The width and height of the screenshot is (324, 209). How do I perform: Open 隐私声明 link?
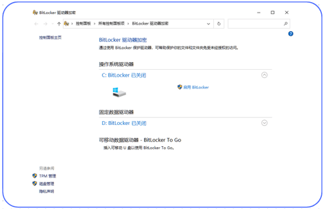tap(47, 191)
